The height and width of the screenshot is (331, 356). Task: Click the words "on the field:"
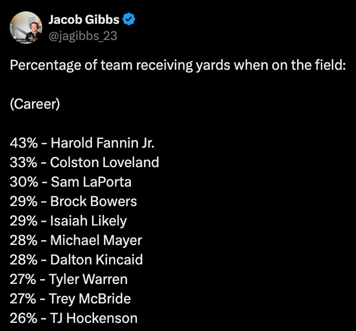[308, 65]
